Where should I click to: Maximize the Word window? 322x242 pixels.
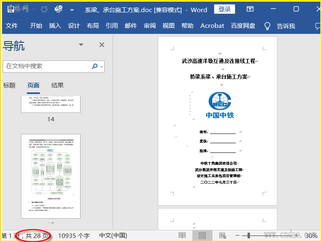[x=296, y=9]
